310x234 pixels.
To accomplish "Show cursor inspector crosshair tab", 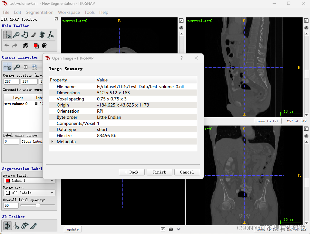I will (8, 67).
